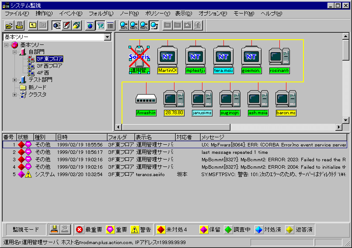
Task: Select event row 2 'last message repeated'
Action: pyautogui.click(x=174, y=152)
